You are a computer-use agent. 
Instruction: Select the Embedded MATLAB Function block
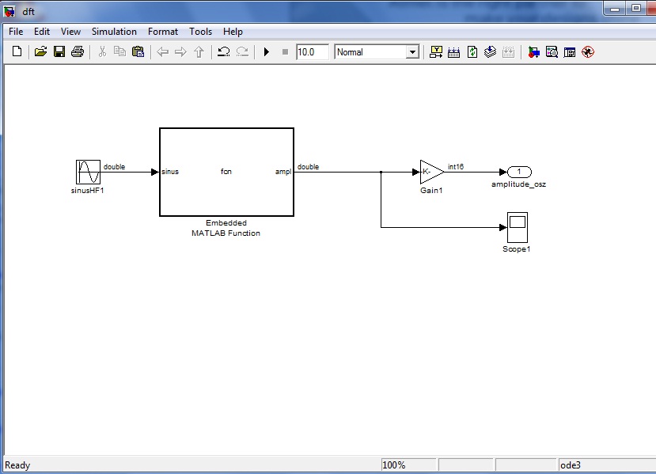click(226, 172)
